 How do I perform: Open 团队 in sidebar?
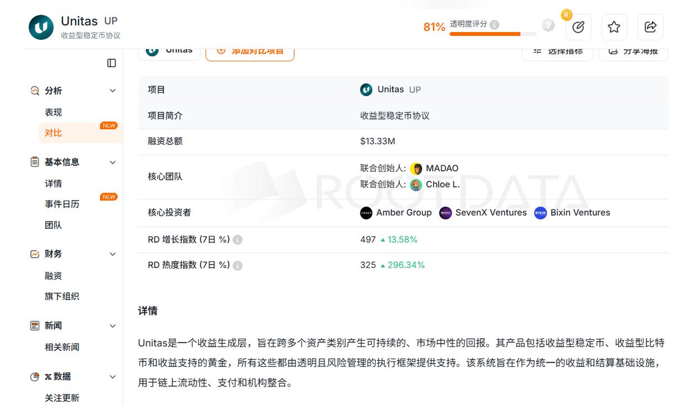(53, 225)
